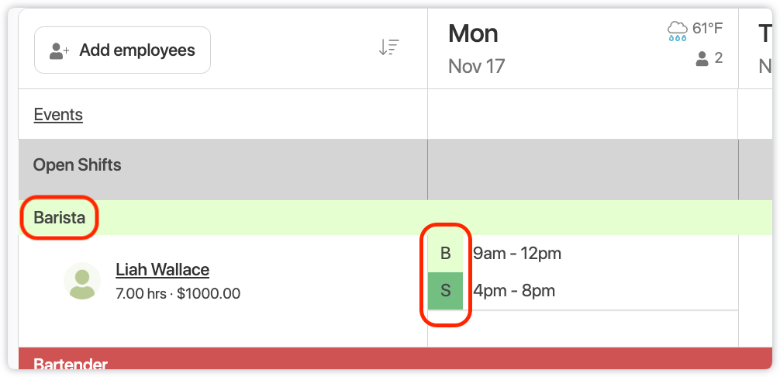Viewport: 780px width, 377px height.
Task: Click the scheduled staff count icon
Action: pos(702,58)
